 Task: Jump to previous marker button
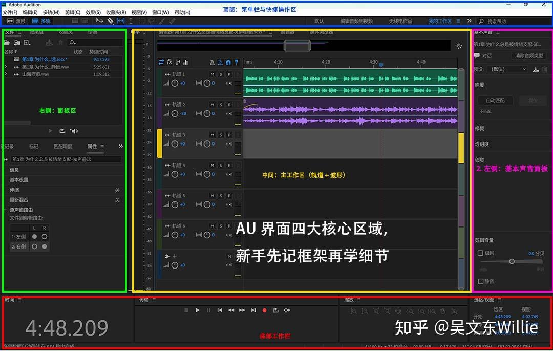coord(220,310)
